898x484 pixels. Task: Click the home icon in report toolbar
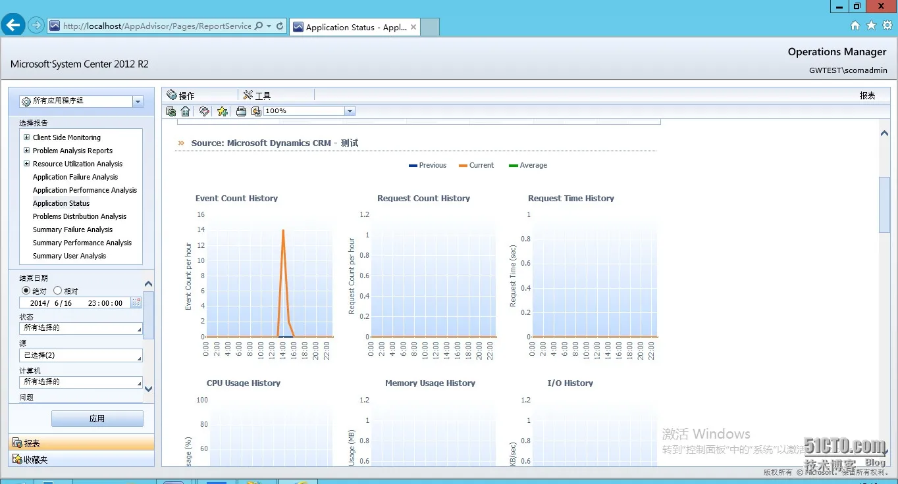(186, 111)
